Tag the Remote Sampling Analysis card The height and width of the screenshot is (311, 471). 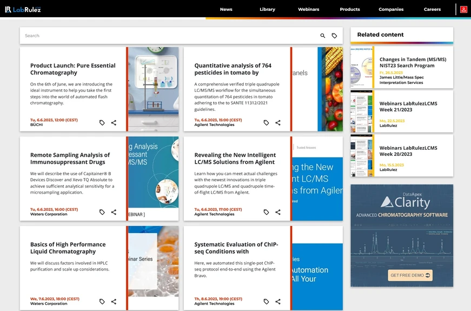click(102, 212)
